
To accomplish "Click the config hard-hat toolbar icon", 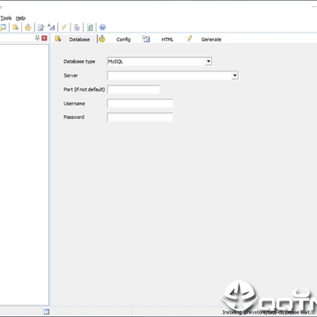I will coord(28,27).
